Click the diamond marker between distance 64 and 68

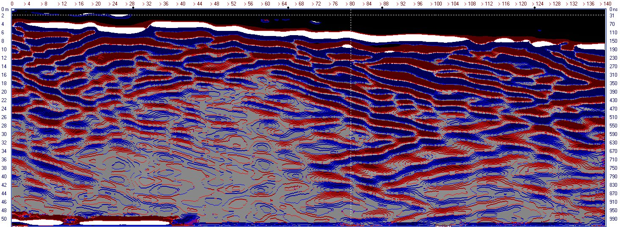(288, 8)
